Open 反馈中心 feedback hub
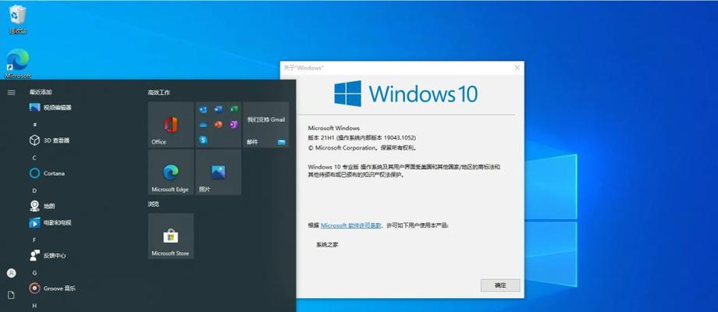The image size is (718, 312). tap(48, 256)
